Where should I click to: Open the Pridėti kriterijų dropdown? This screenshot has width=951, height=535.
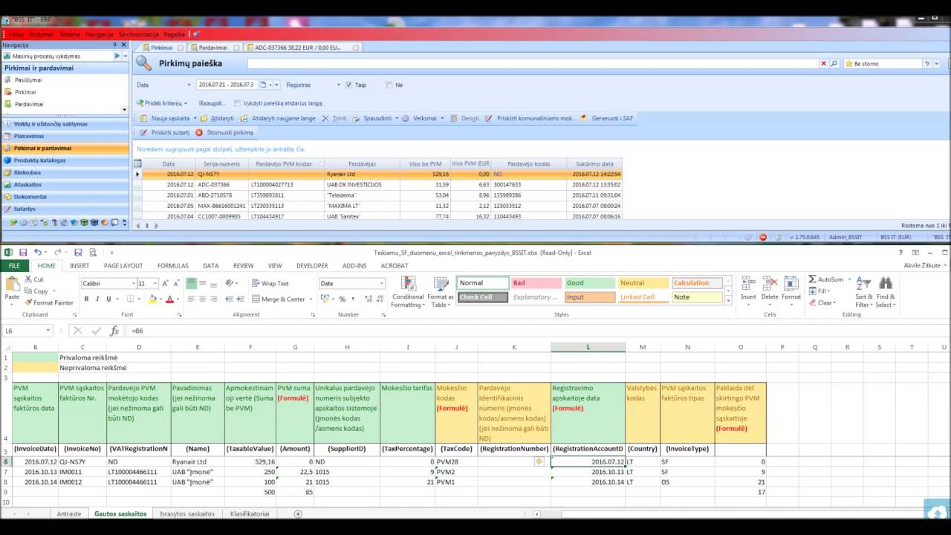[186, 103]
